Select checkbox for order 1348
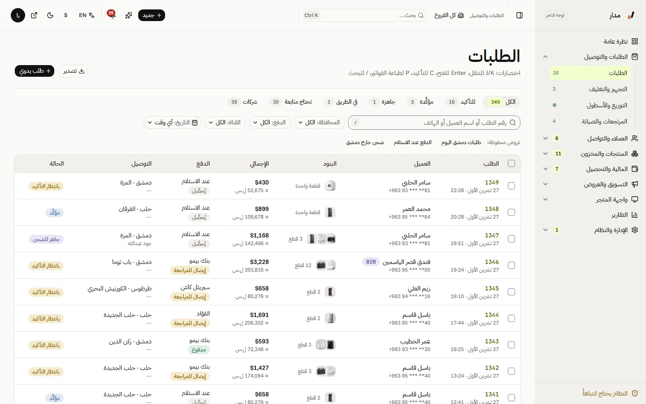The height and width of the screenshot is (404, 646). (x=511, y=212)
